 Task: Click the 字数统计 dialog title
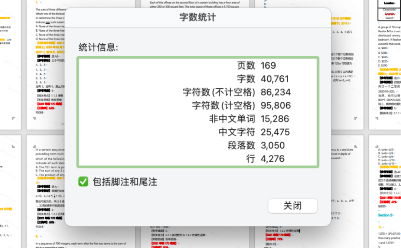point(199,18)
